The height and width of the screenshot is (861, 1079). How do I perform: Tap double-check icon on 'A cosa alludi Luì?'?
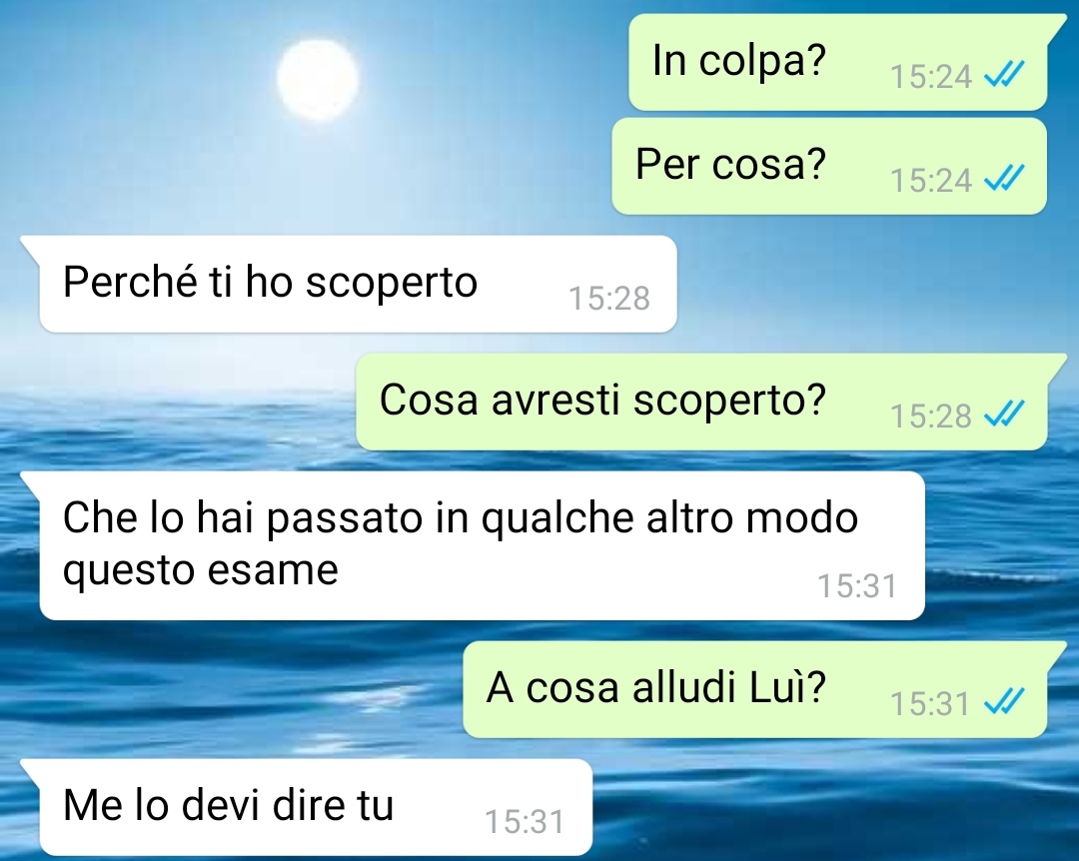1004,702
